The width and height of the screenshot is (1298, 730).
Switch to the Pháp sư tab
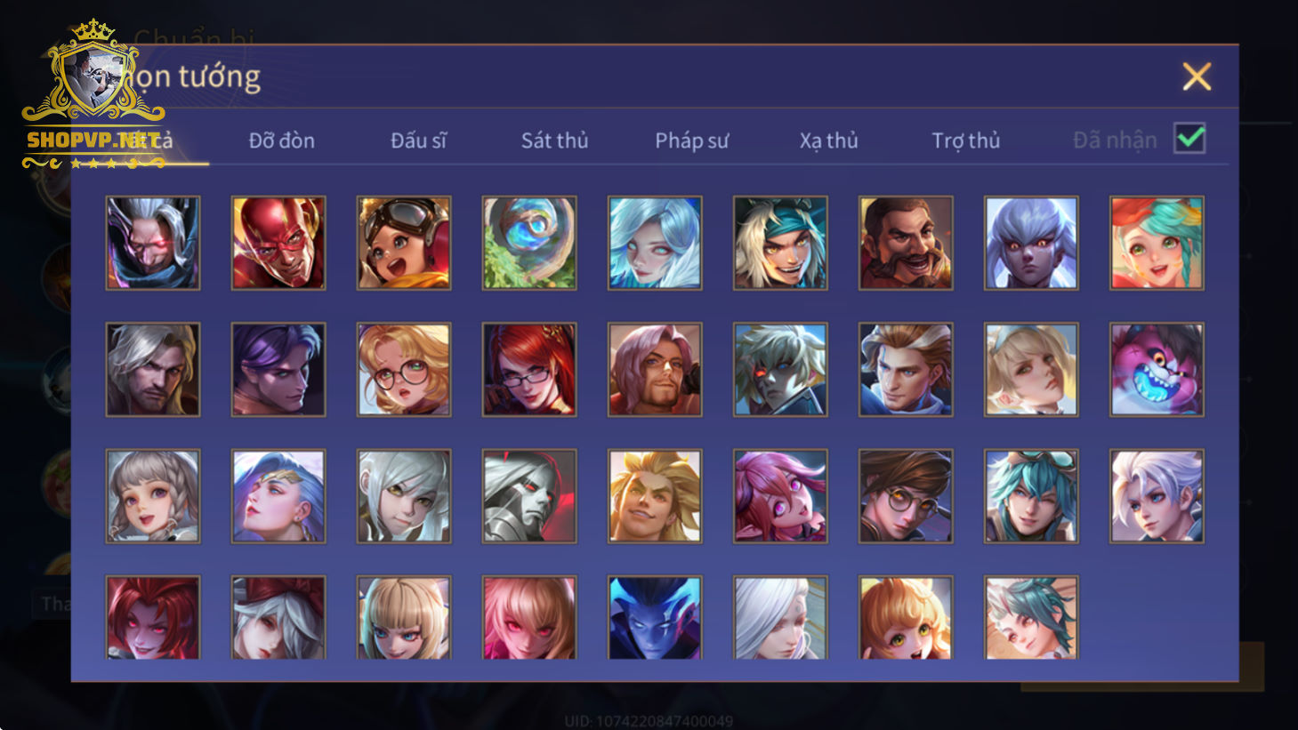[x=691, y=140]
